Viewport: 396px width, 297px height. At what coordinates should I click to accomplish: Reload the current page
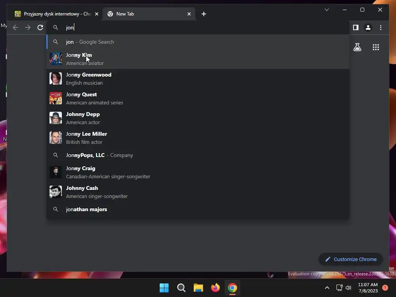(x=40, y=27)
